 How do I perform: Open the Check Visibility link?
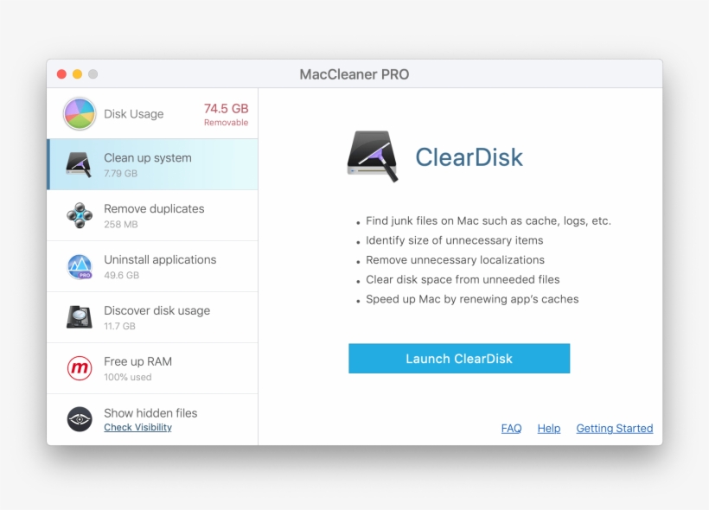pos(138,427)
